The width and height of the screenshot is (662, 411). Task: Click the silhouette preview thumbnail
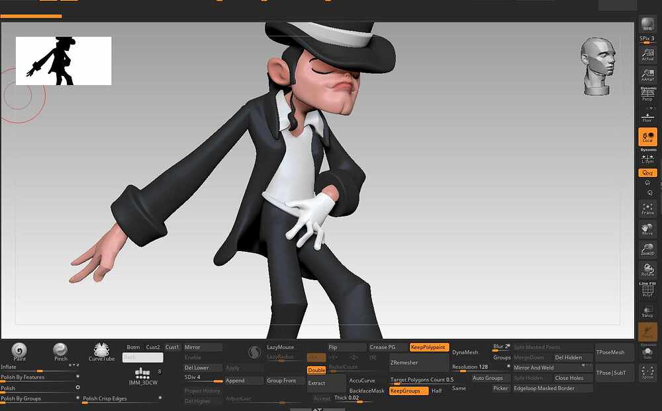(x=64, y=61)
